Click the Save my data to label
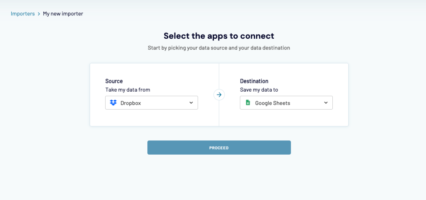This screenshot has height=200, width=426. tap(259, 90)
